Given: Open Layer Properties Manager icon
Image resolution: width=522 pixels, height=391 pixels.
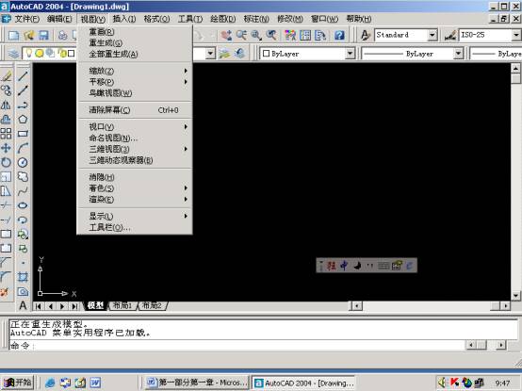Looking at the screenshot, I should pos(13,54).
